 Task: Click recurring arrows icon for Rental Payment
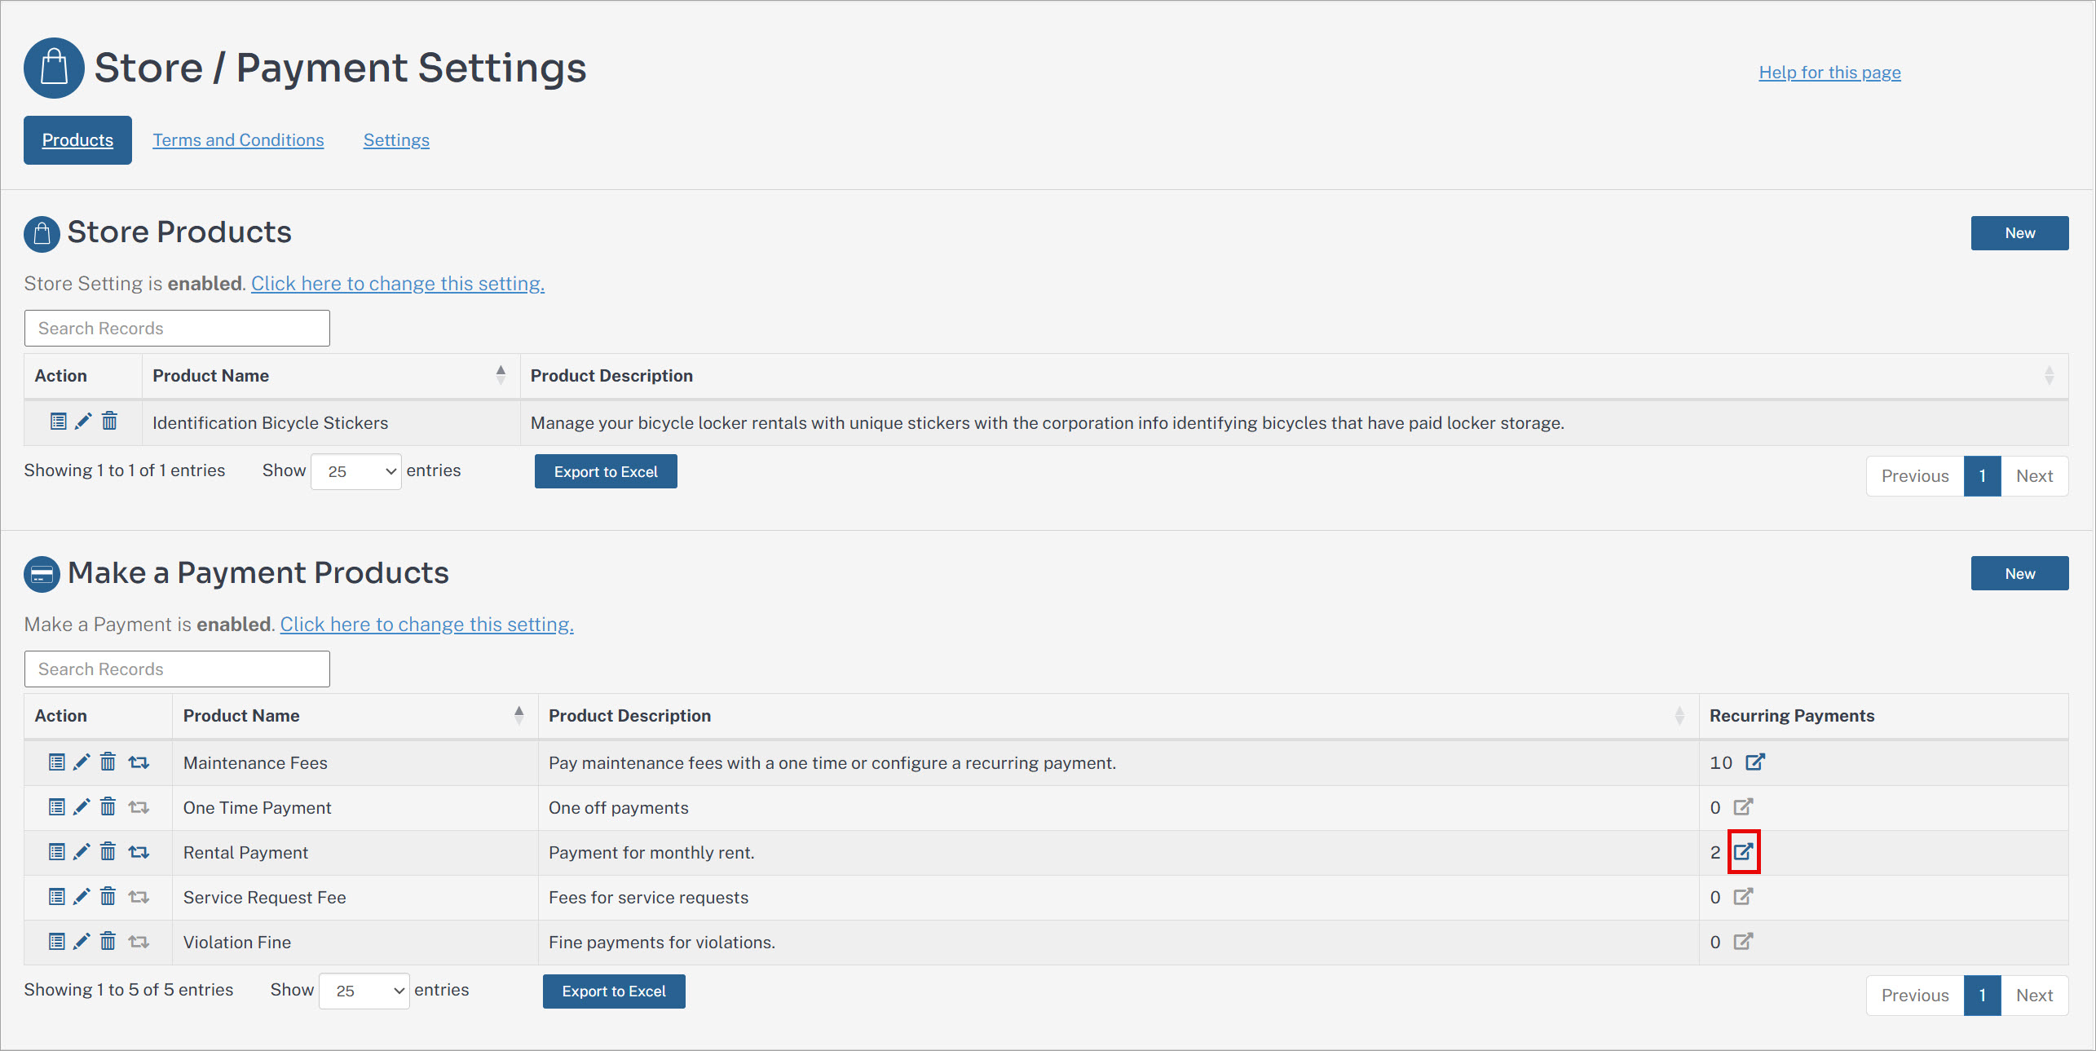tap(139, 852)
